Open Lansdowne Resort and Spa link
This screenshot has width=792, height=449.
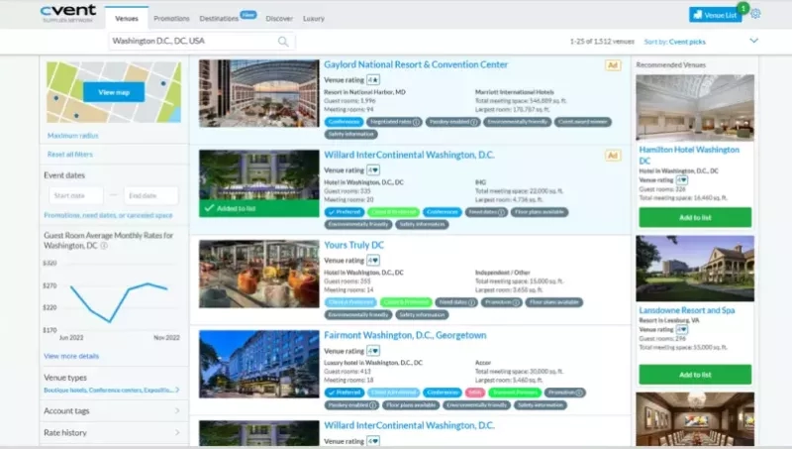[x=687, y=310]
